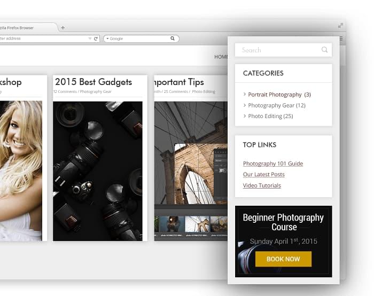Open the 2015 Best Gadgets camera thumbnail
This screenshot has width=374, height=296.
[x=98, y=171]
